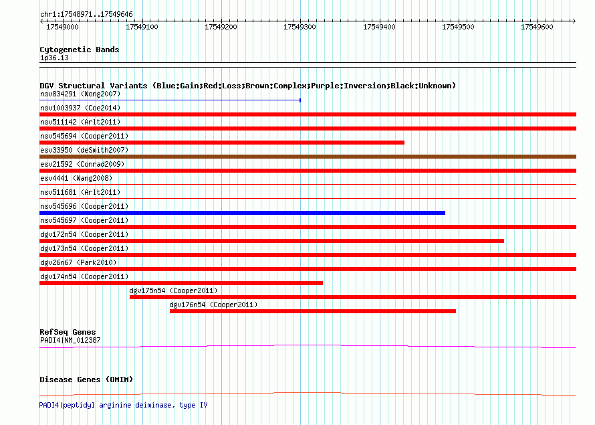Click the nsv545694 (Cooper2011) variant label
The height and width of the screenshot is (425, 595).
[84, 136]
